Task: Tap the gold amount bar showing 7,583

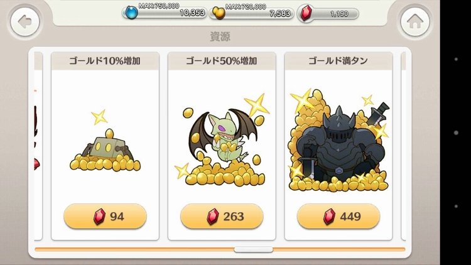Action: tap(252, 14)
